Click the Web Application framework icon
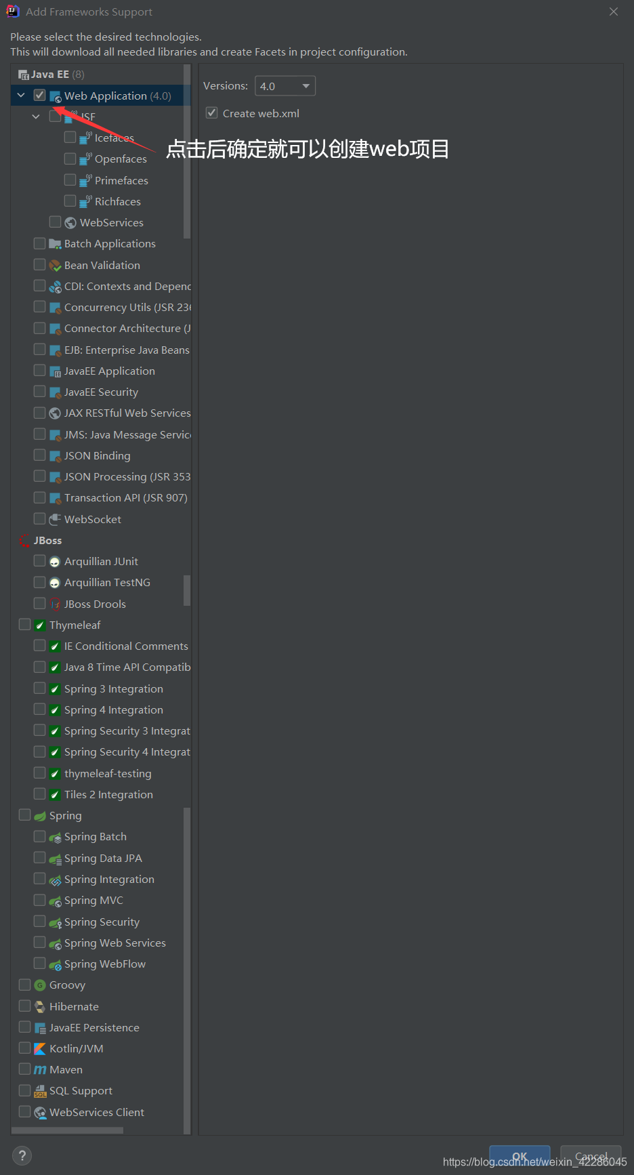The image size is (634, 1175). pos(56,96)
